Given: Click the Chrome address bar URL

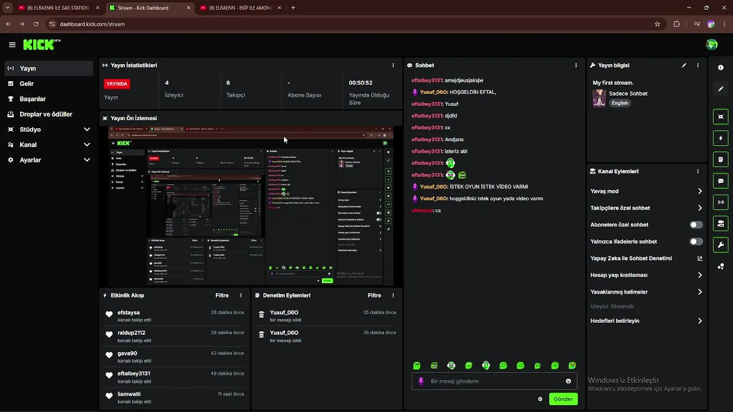Looking at the screenshot, I should (92, 24).
